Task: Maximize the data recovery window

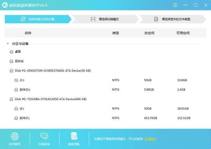Action: coord(196,5)
